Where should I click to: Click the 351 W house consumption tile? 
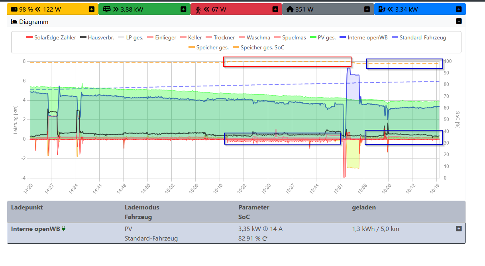[328, 9]
